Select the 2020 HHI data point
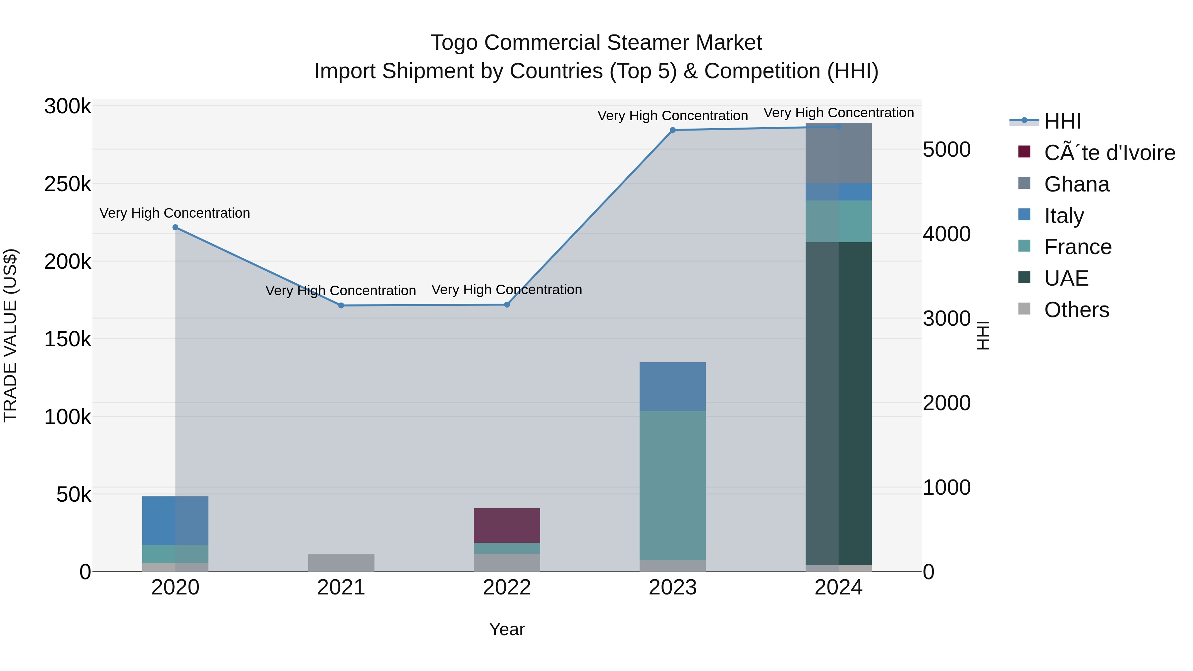Image resolution: width=1193 pixels, height=671 pixels. (x=176, y=227)
